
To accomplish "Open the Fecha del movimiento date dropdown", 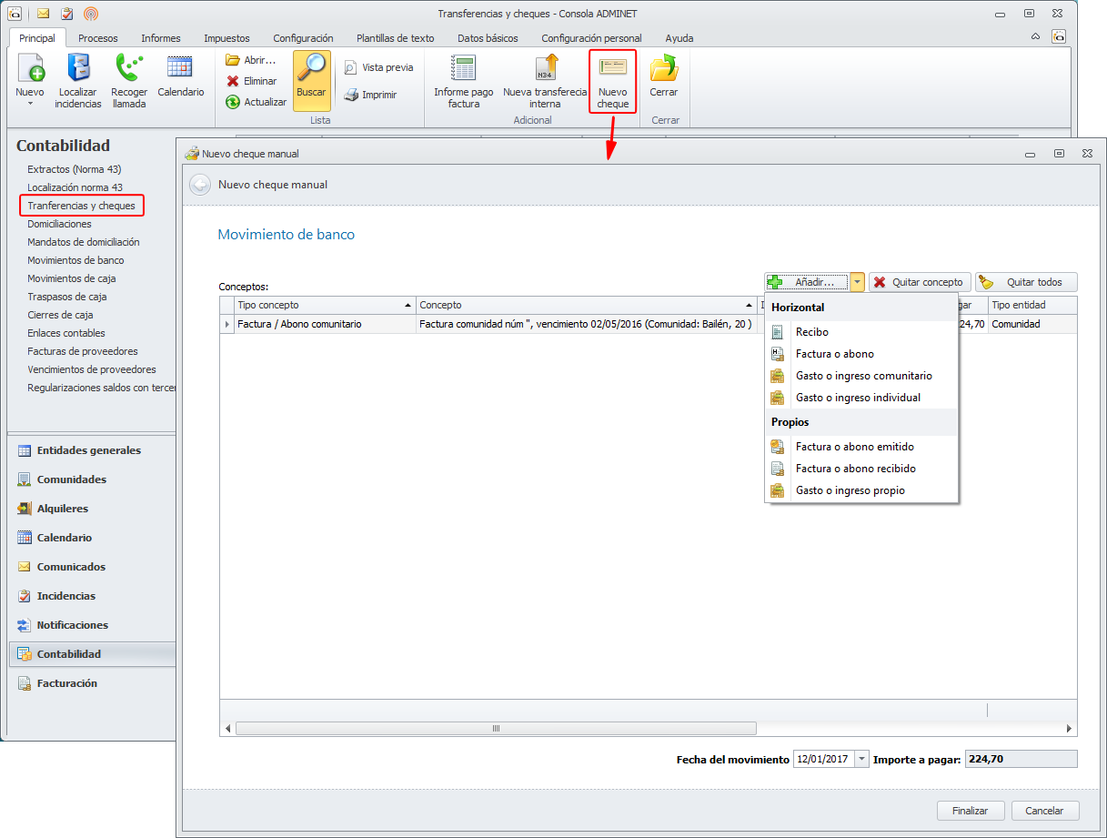I will 861,759.
